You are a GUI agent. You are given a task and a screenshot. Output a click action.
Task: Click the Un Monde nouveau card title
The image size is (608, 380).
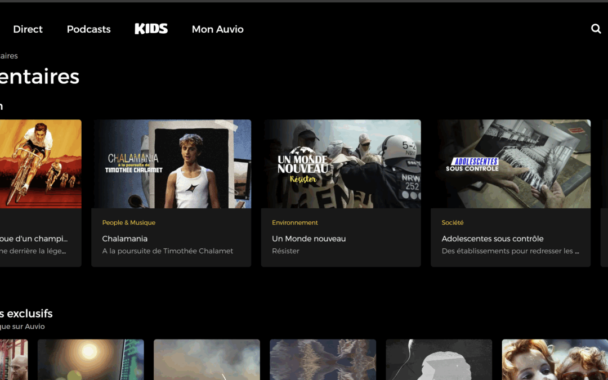point(309,239)
